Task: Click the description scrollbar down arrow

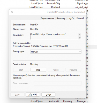Action: (80, 38)
